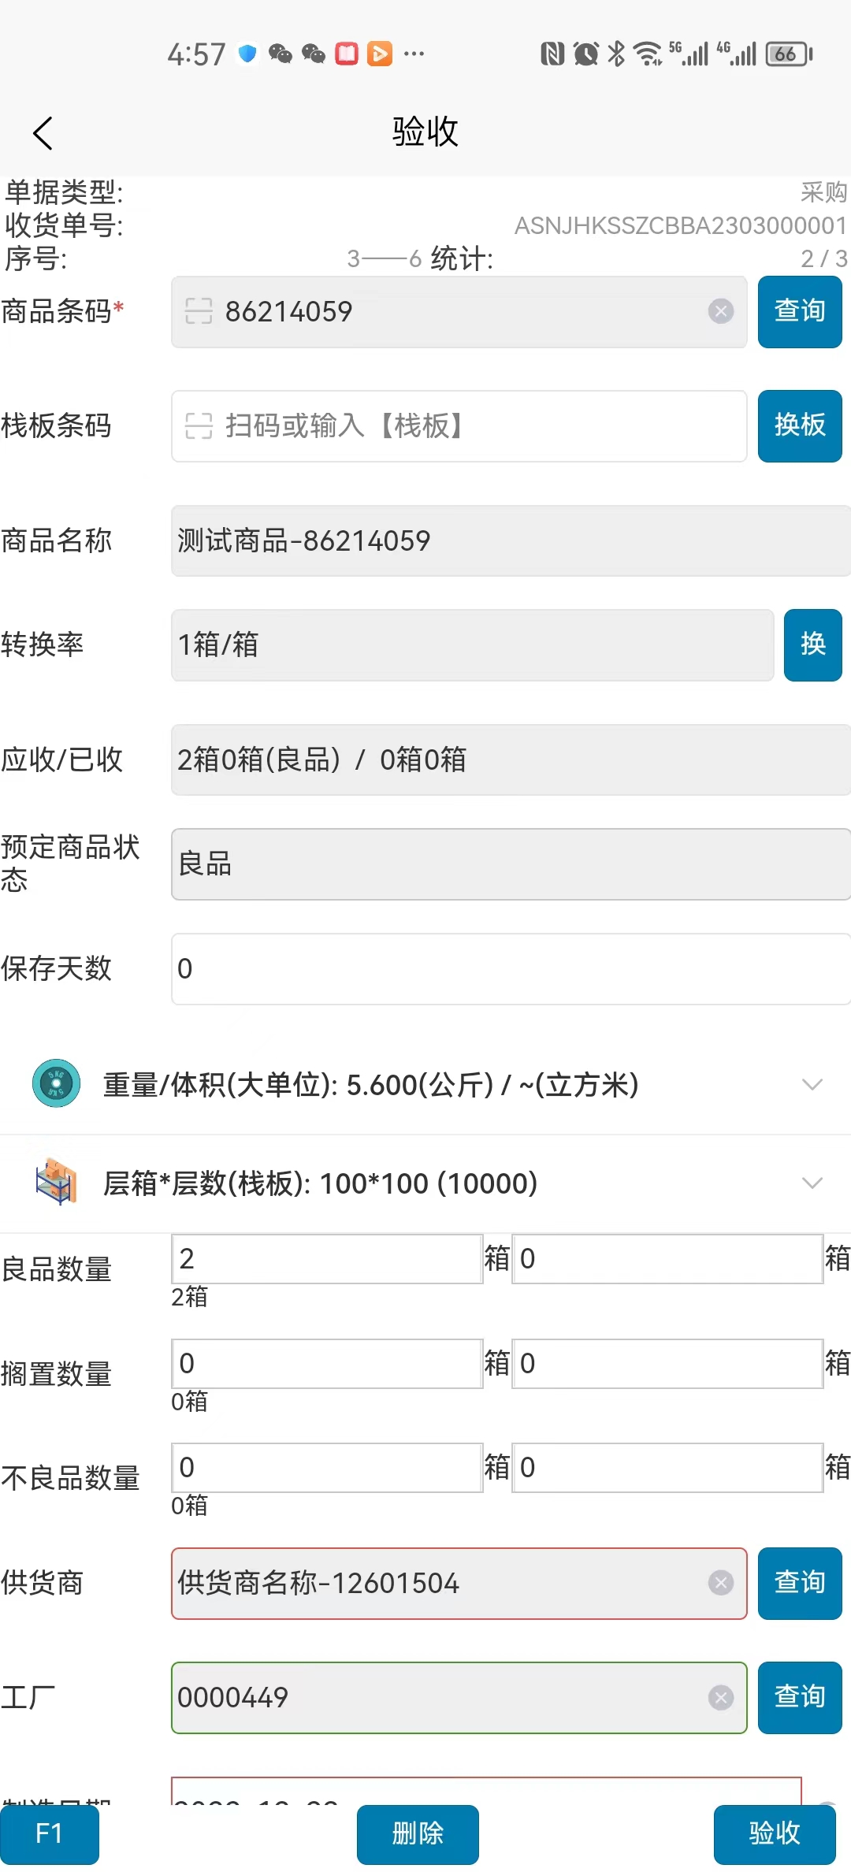This screenshot has width=851, height=1872.
Task: Expand the 层箱*层数 section chevron
Action: 812,1183
